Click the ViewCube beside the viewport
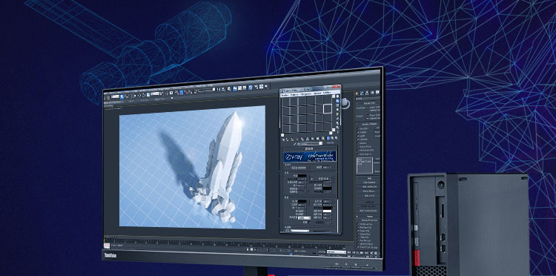 (345, 103)
